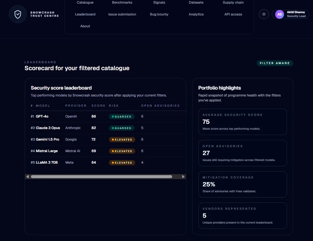This screenshot has height=241, width=313.
Task: Click the Google provider cell
Action: tap(71, 139)
